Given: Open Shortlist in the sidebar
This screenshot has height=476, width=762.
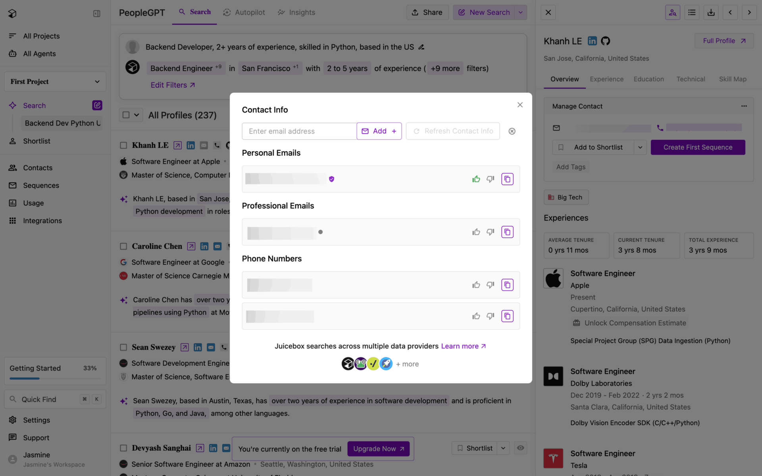Looking at the screenshot, I should click(37, 141).
